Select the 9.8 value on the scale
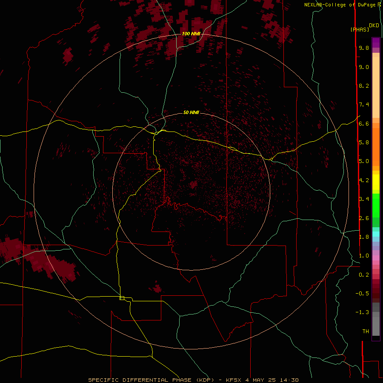 tap(364, 48)
